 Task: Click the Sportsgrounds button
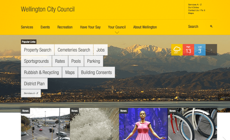point(36,61)
